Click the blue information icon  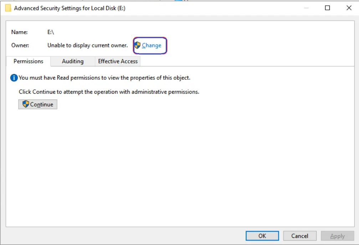click(x=14, y=78)
